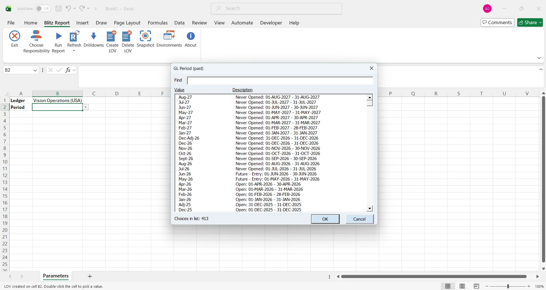The width and height of the screenshot is (546, 290).
Task: Switch to Normal view in status bar
Action: (x=448, y=286)
